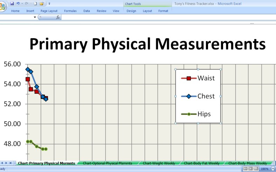Click the last sheet tab arrow

[11, 163]
